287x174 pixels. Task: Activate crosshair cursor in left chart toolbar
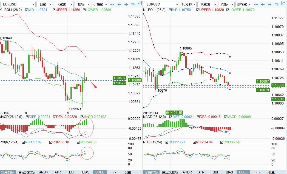pos(112,4)
